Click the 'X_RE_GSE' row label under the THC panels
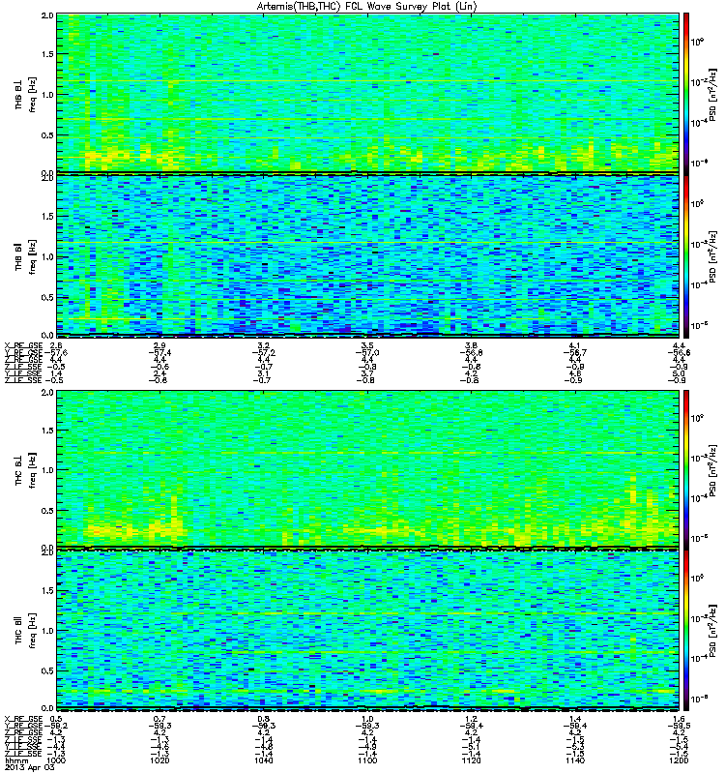The height and width of the screenshot is (774, 725). [23, 719]
